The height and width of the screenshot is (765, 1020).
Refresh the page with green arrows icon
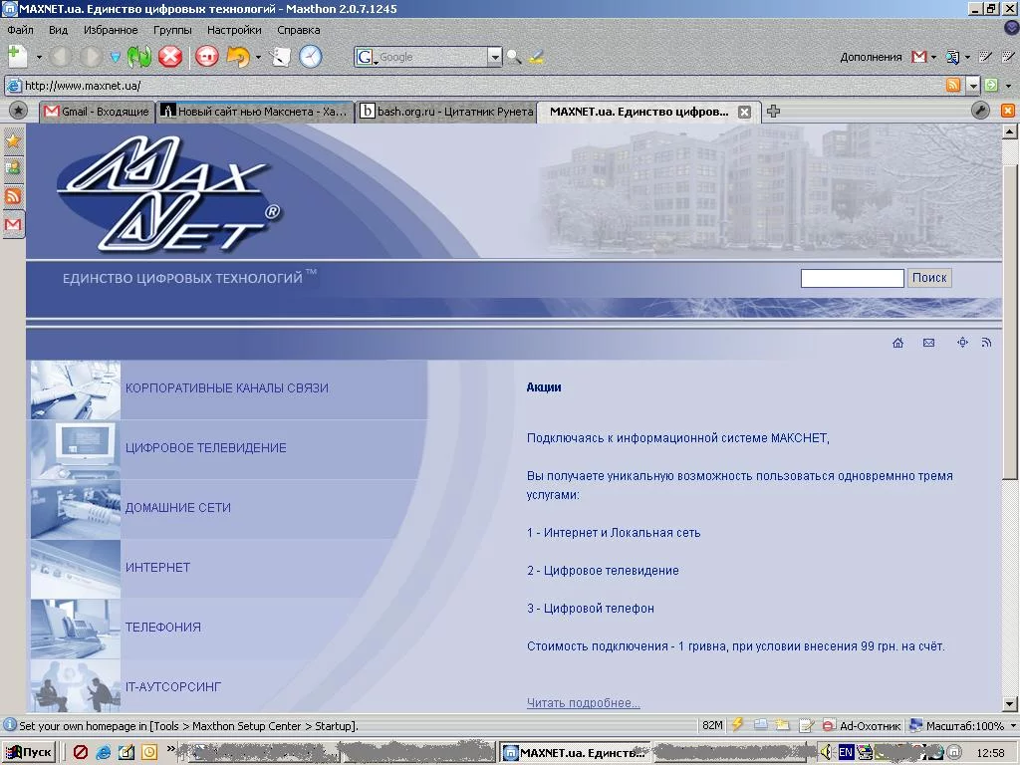pyautogui.click(x=139, y=57)
